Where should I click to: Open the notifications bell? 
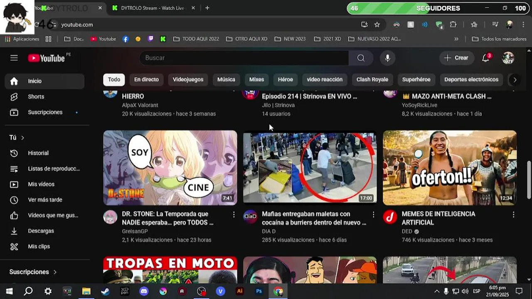[x=486, y=58]
